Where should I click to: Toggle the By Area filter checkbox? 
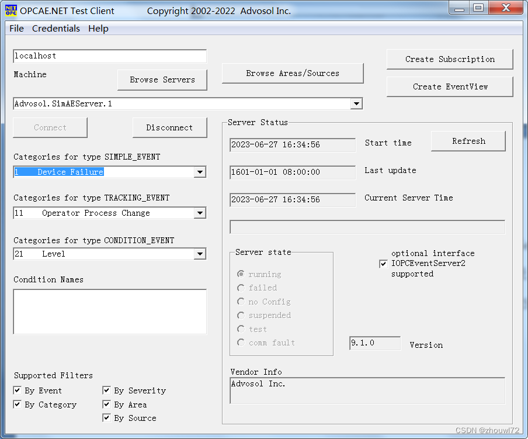point(106,405)
